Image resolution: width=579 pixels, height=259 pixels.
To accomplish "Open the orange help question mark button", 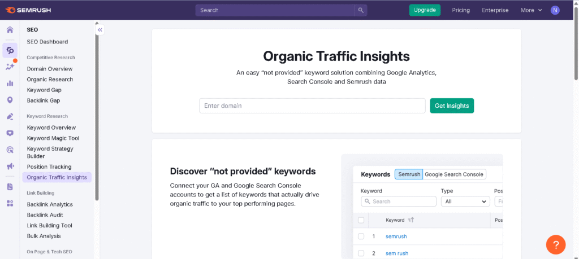I will coord(556,244).
